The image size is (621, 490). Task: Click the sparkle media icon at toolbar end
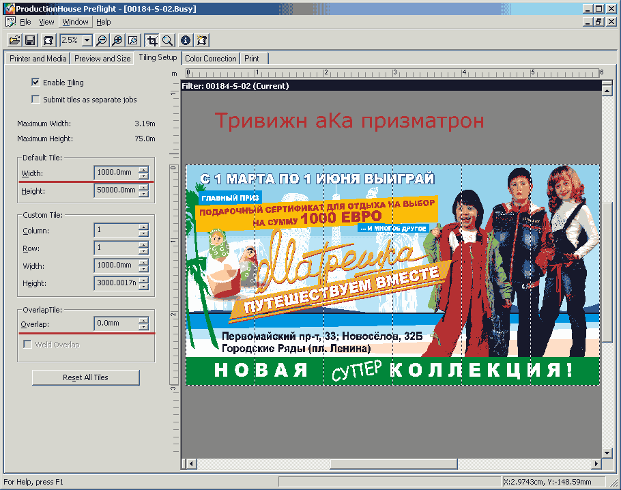tap(202, 40)
